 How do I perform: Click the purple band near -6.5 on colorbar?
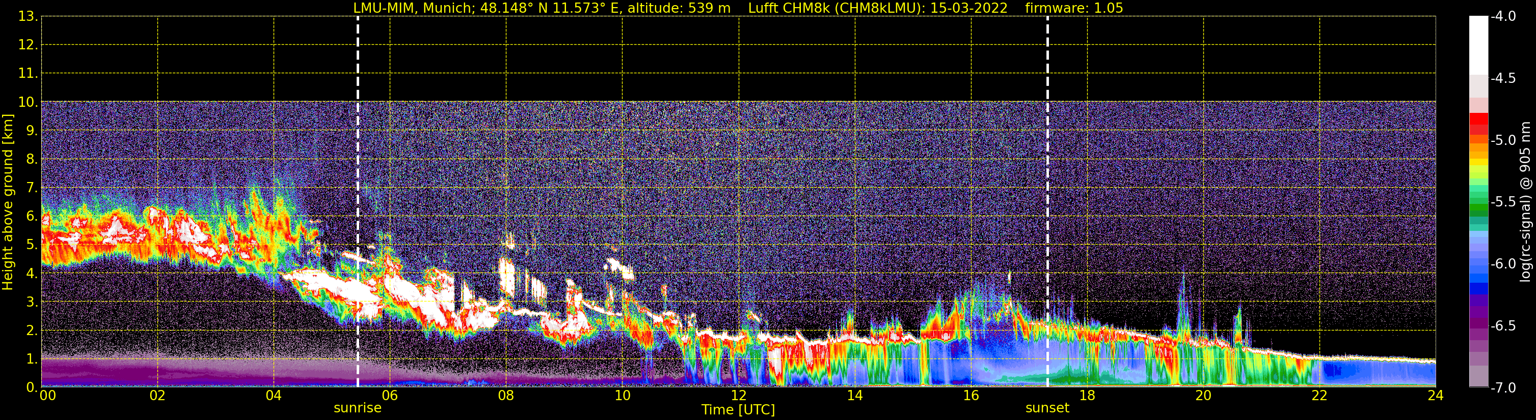click(1478, 324)
